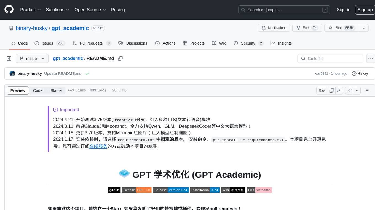Navigate to gpt_academic breadcrumb root
This screenshot has width=375, height=210.
tap(68, 59)
